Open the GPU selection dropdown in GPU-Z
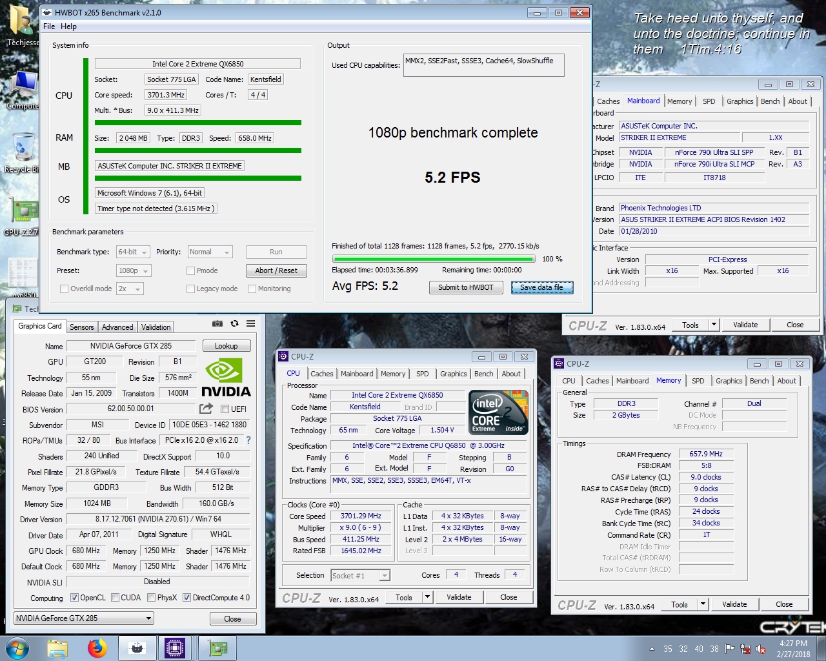The width and height of the screenshot is (826, 661). point(84,618)
